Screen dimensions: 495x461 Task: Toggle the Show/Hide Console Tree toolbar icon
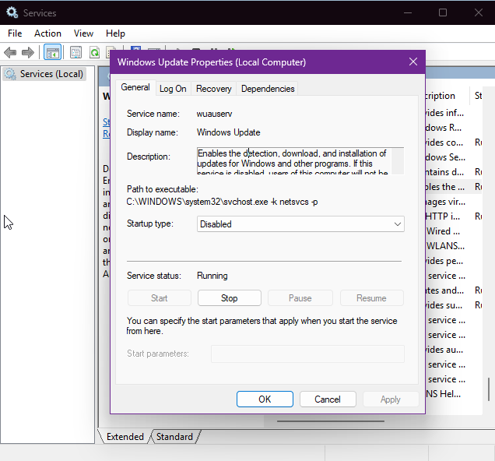(x=52, y=52)
